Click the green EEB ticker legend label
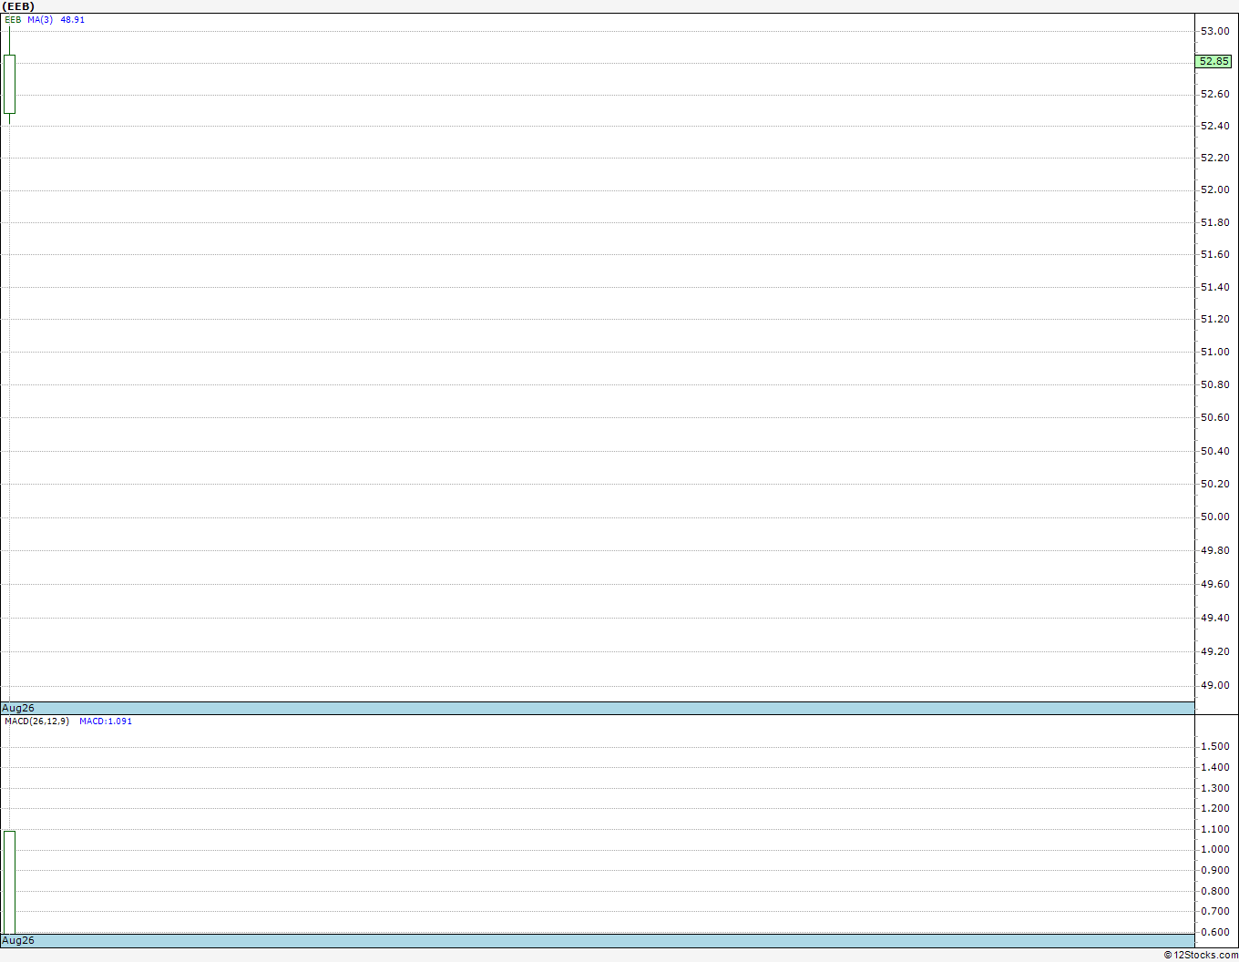Screen dimensions: 1239x962 (13, 19)
